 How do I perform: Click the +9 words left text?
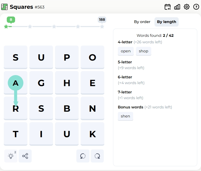(131, 68)
